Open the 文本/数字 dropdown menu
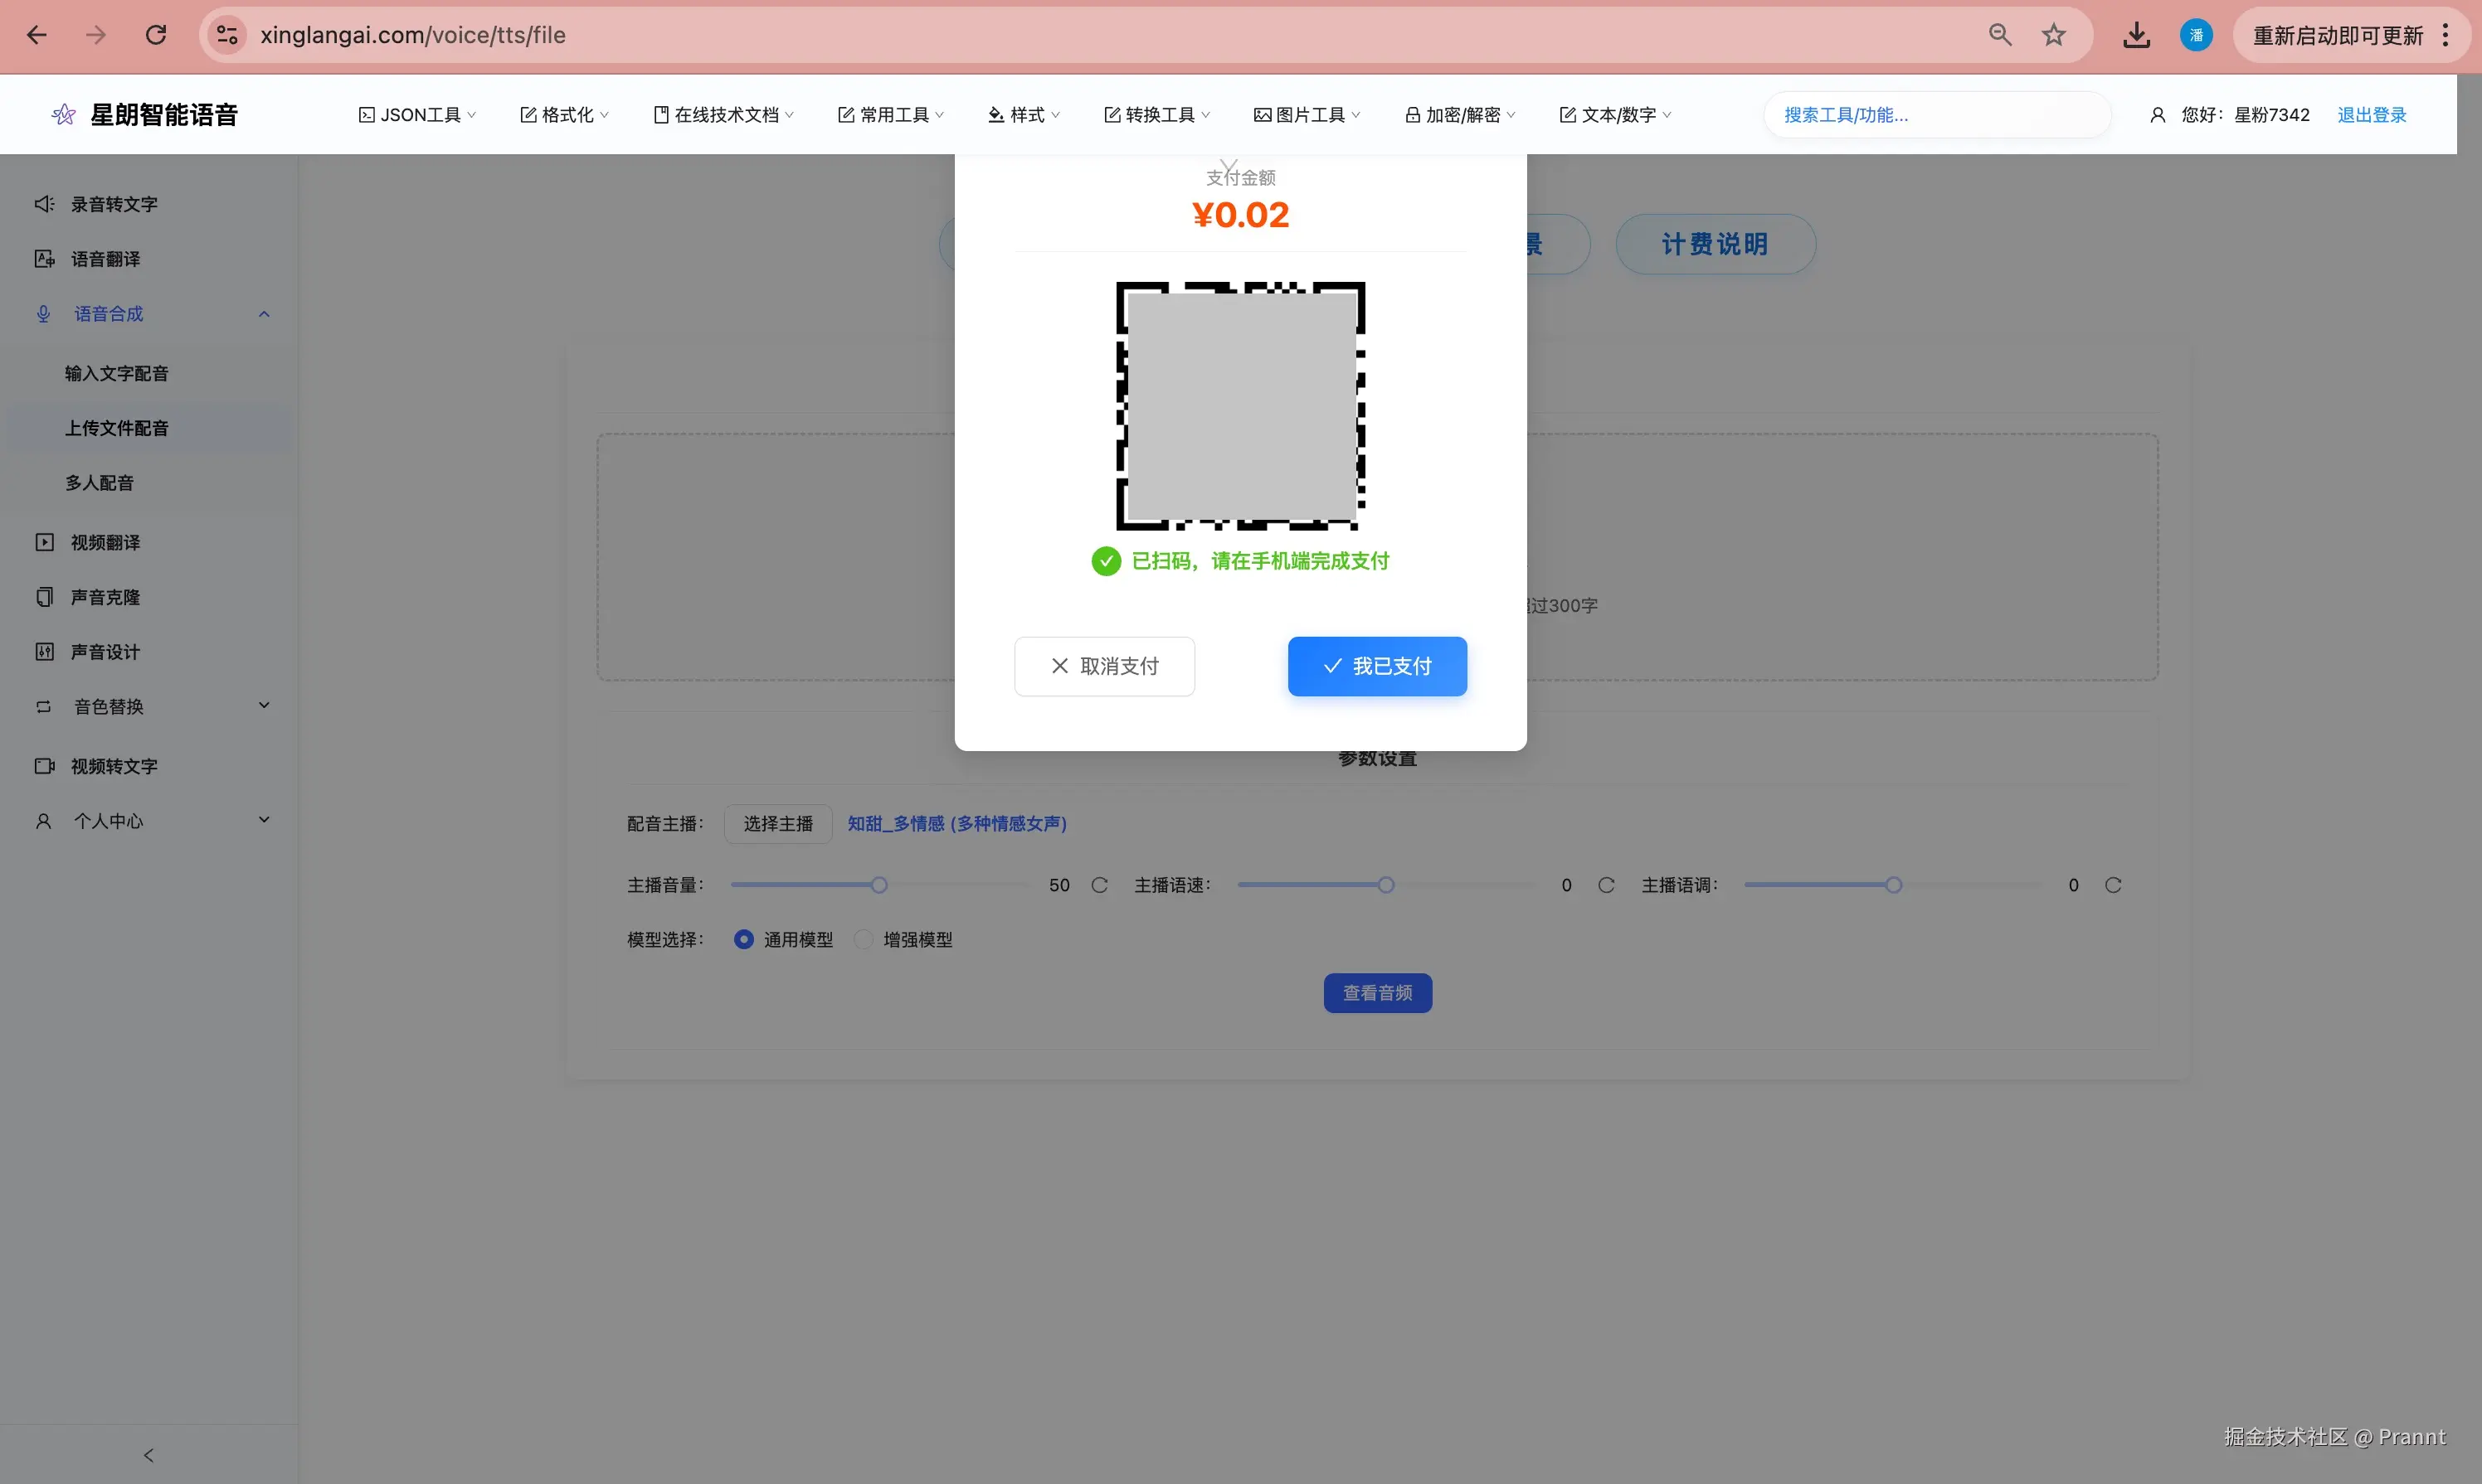The image size is (2482, 1484). point(1614,115)
